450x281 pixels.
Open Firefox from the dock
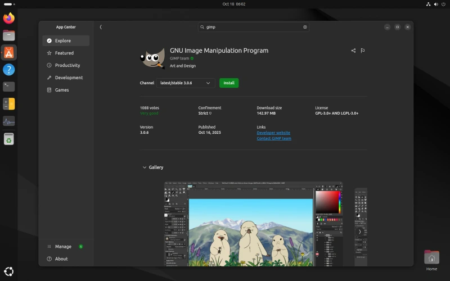click(x=8, y=18)
